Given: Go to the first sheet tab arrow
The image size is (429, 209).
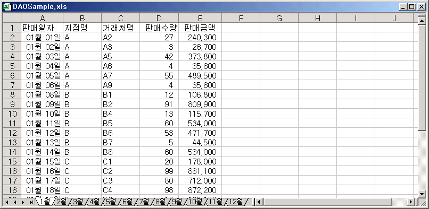Looking at the screenshot, I should coord(6,202).
